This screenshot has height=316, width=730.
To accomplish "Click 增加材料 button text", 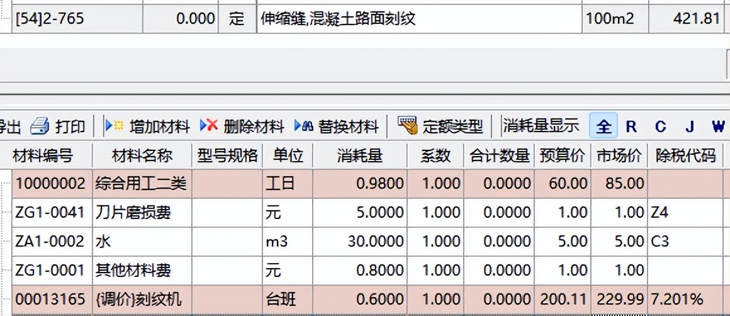I will [x=160, y=127].
